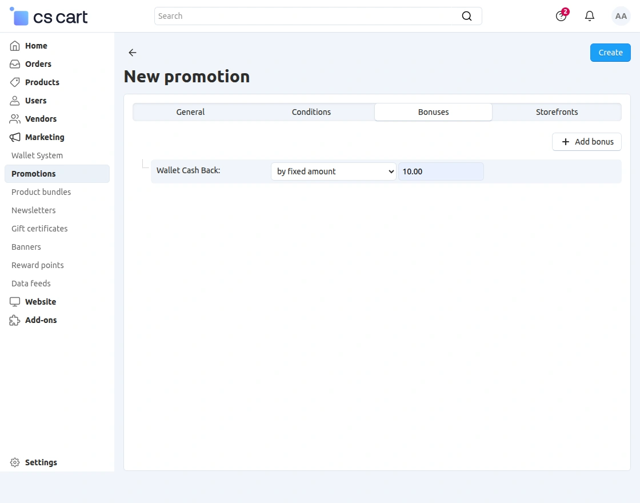Click the help icon with badge

pos(561,16)
